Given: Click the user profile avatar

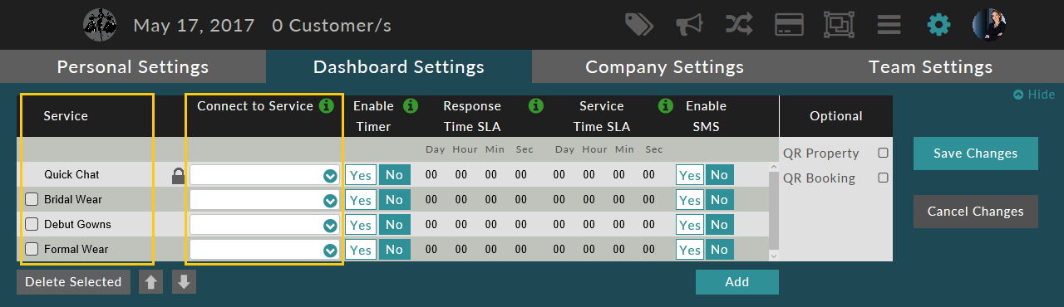Looking at the screenshot, I should (x=989, y=25).
